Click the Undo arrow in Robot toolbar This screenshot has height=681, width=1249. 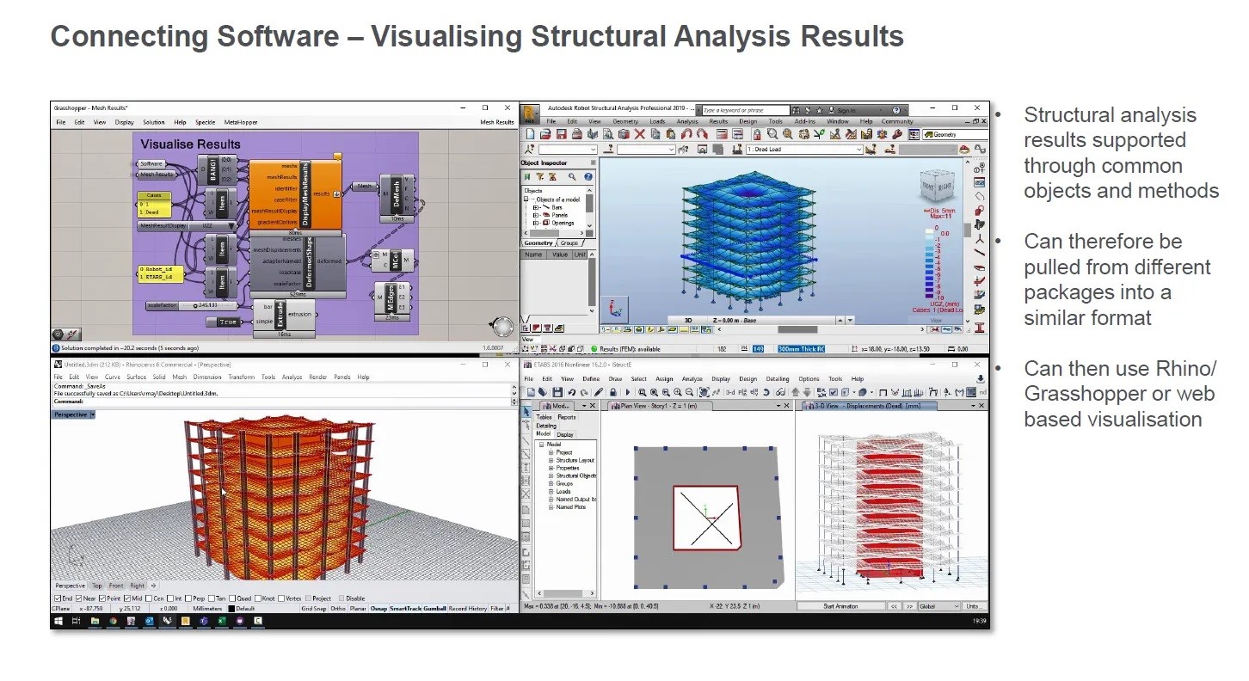tap(686, 135)
